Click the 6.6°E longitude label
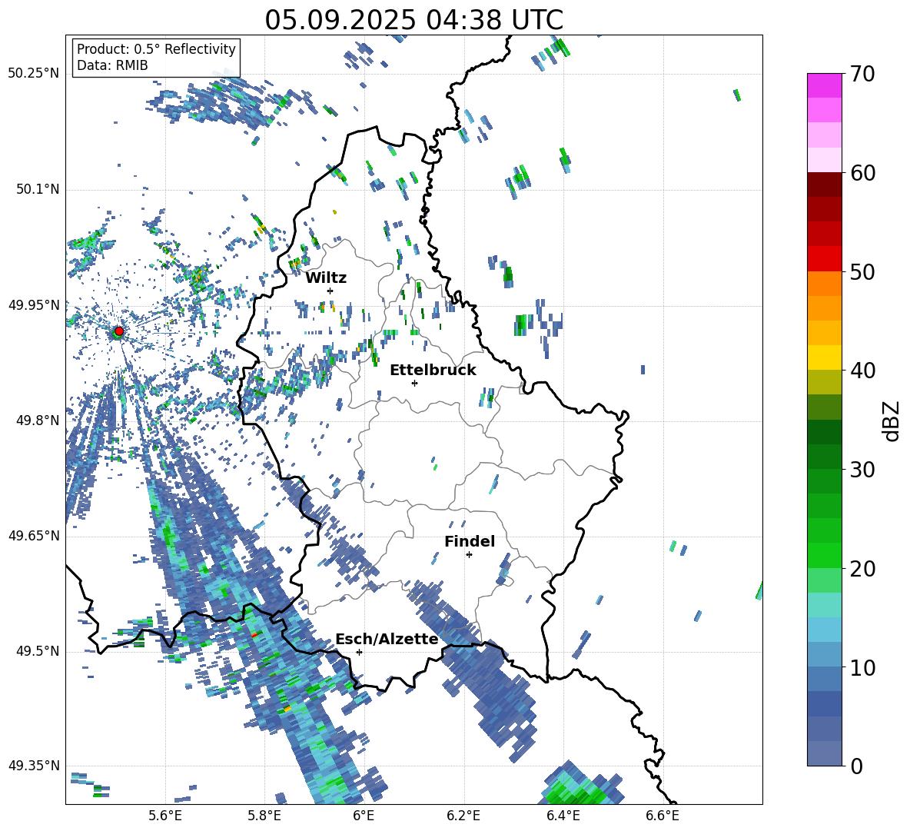 point(663,816)
